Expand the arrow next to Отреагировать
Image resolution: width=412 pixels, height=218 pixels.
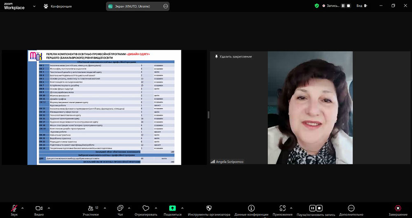point(156,208)
